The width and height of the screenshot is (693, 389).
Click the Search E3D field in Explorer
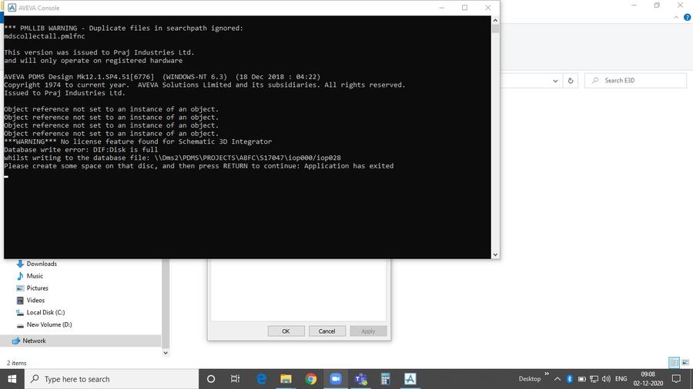[x=635, y=80]
